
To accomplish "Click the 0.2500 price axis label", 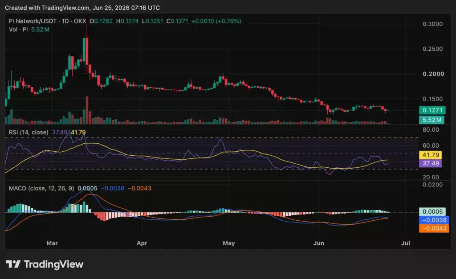I will pos(432,49).
